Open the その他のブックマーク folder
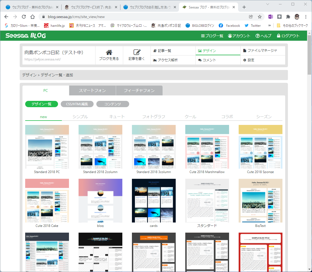 292,25
